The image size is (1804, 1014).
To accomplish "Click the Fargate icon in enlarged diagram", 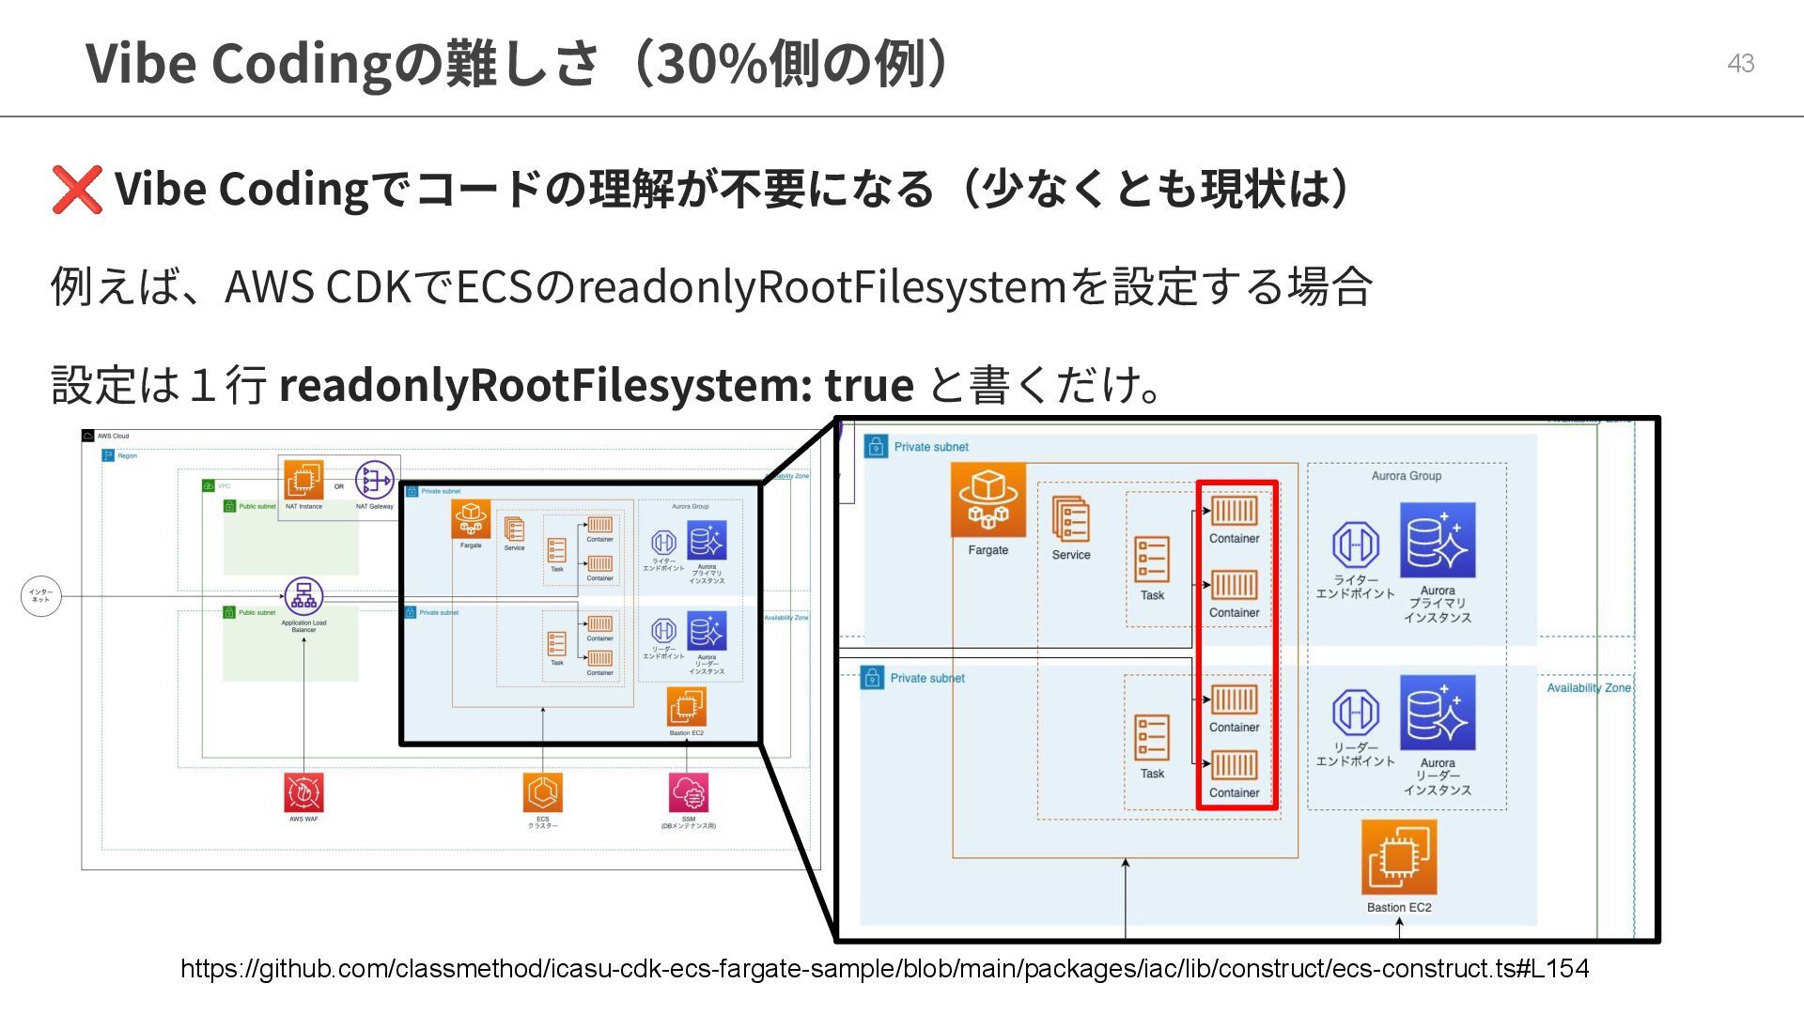I will (x=988, y=499).
